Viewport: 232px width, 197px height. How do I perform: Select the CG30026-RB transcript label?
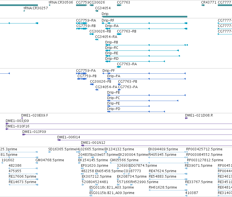[100, 31]
